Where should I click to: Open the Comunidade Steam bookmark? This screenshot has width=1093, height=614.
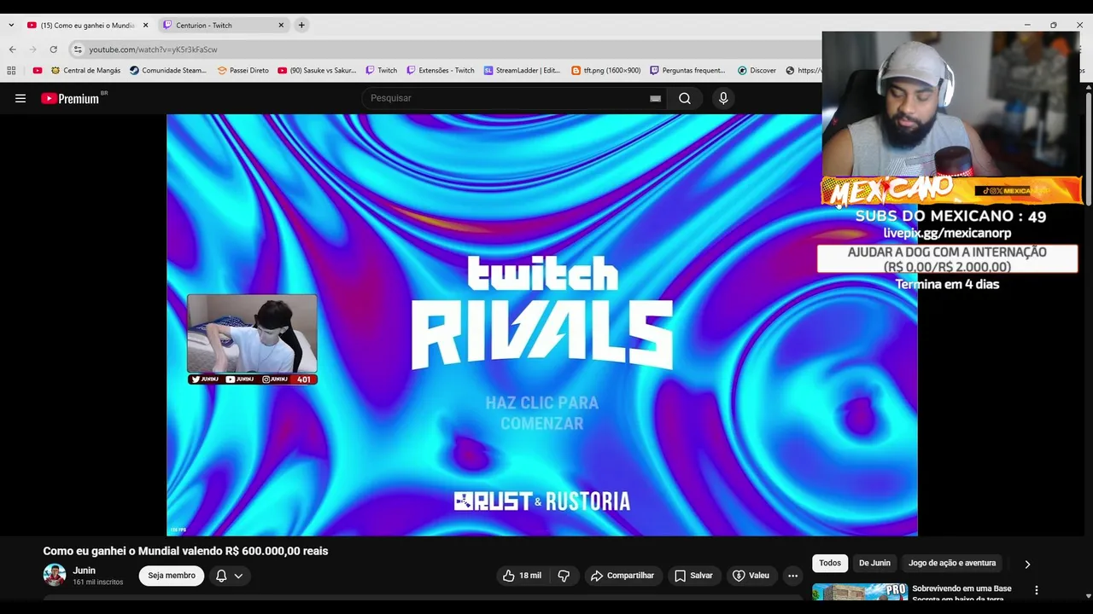tap(168, 71)
